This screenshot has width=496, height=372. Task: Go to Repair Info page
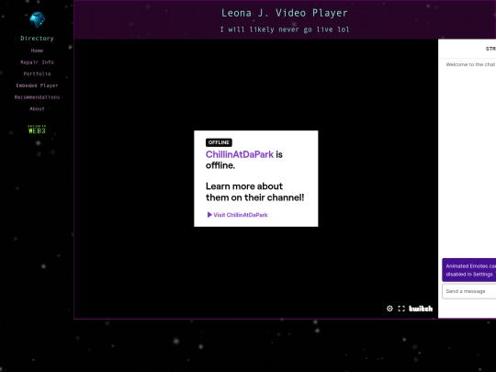[37, 62]
